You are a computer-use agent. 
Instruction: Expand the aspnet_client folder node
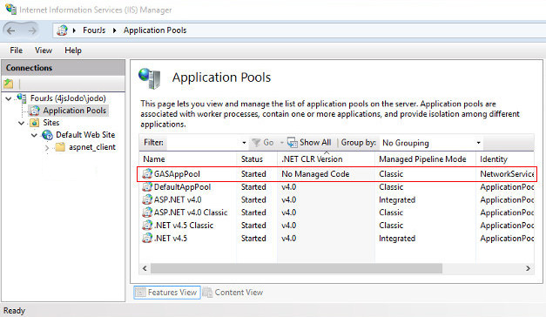[47, 148]
